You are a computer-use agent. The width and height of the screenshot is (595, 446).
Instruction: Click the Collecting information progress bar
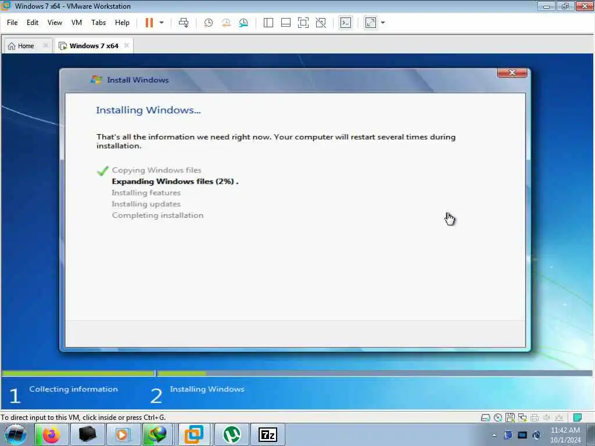click(78, 373)
